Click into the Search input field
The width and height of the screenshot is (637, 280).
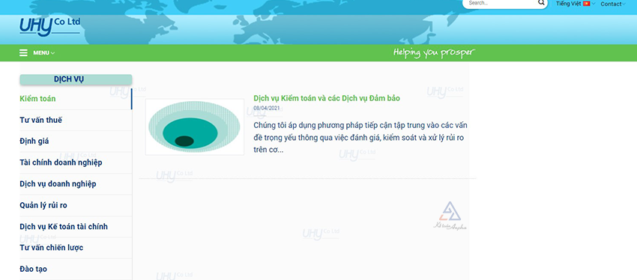pyautogui.click(x=501, y=3)
